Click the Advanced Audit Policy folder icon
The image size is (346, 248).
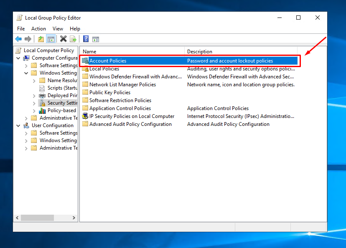point(85,124)
